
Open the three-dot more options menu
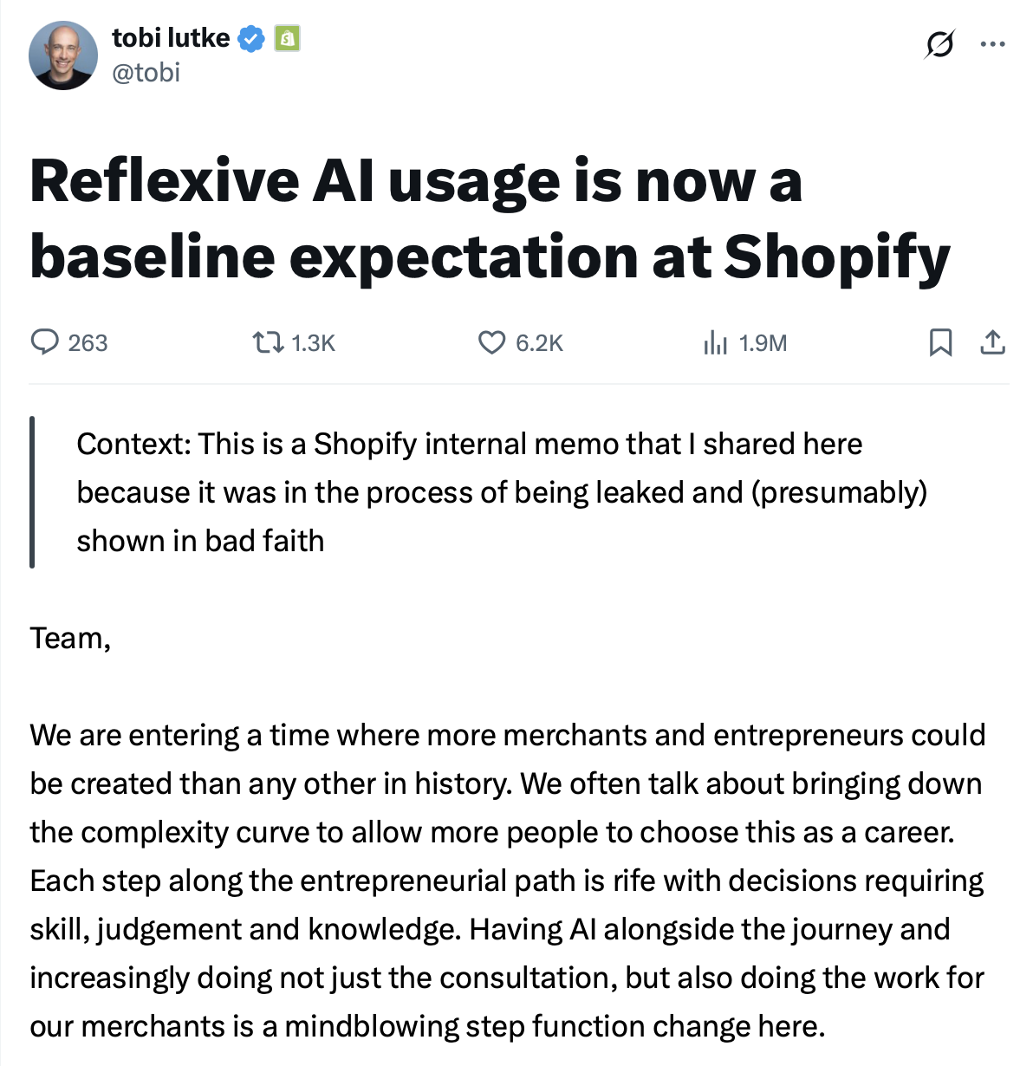[x=992, y=43]
